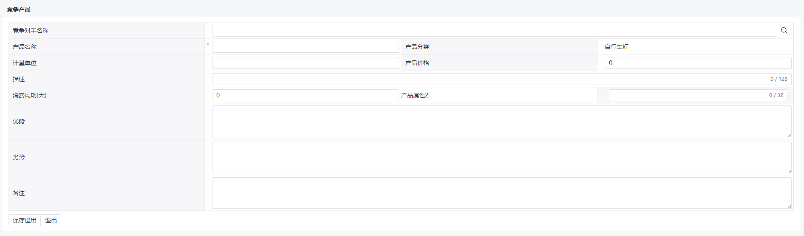Click the search icon beside competitor name
Image resolution: width=804 pixels, height=236 pixels.
[784, 31]
